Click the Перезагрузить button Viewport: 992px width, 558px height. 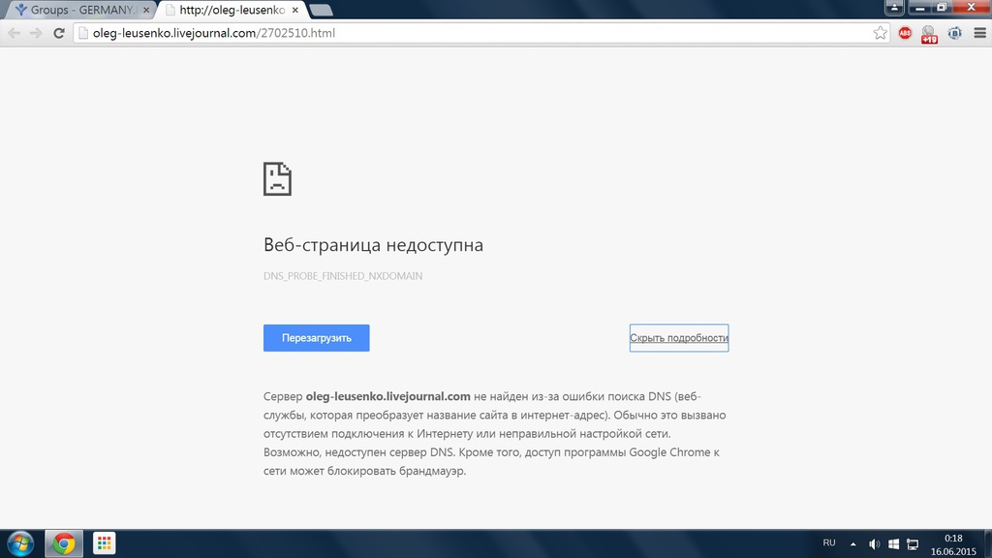click(x=317, y=338)
